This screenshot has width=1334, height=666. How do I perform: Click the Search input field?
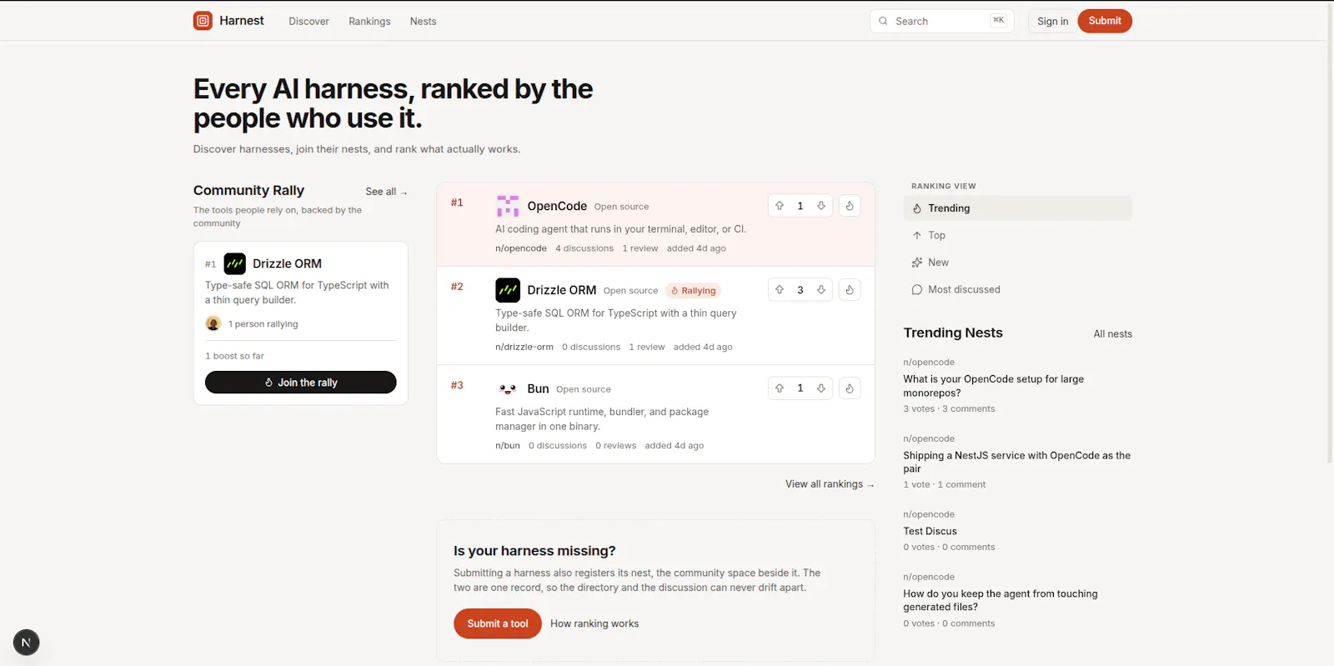pyautogui.click(x=941, y=21)
